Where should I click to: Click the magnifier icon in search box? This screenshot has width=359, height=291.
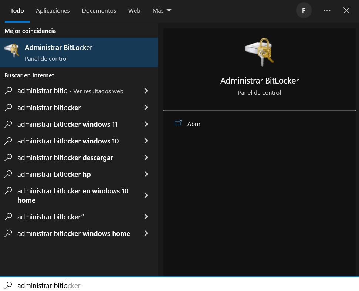(x=8, y=285)
